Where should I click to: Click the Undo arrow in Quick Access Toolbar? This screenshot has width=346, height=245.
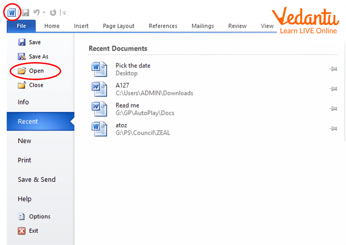pyautogui.click(x=37, y=13)
